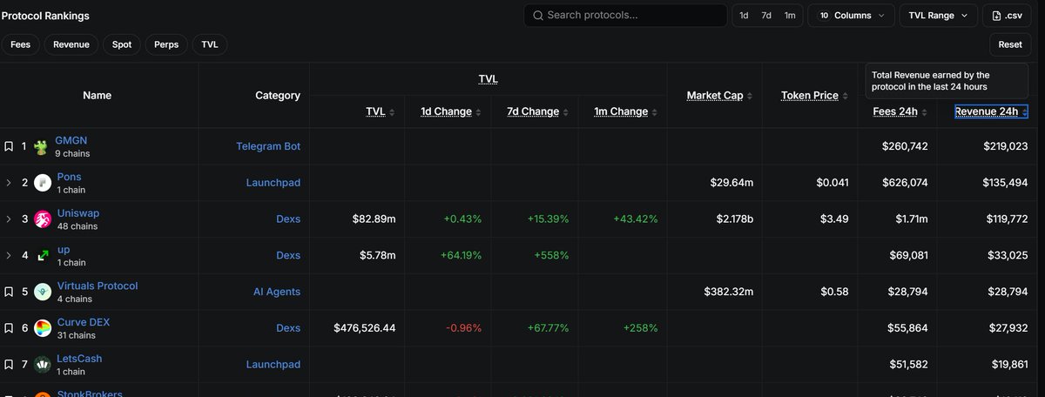Click the Curve DEX rainbow logo
The height and width of the screenshot is (397, 1045).
42,329
